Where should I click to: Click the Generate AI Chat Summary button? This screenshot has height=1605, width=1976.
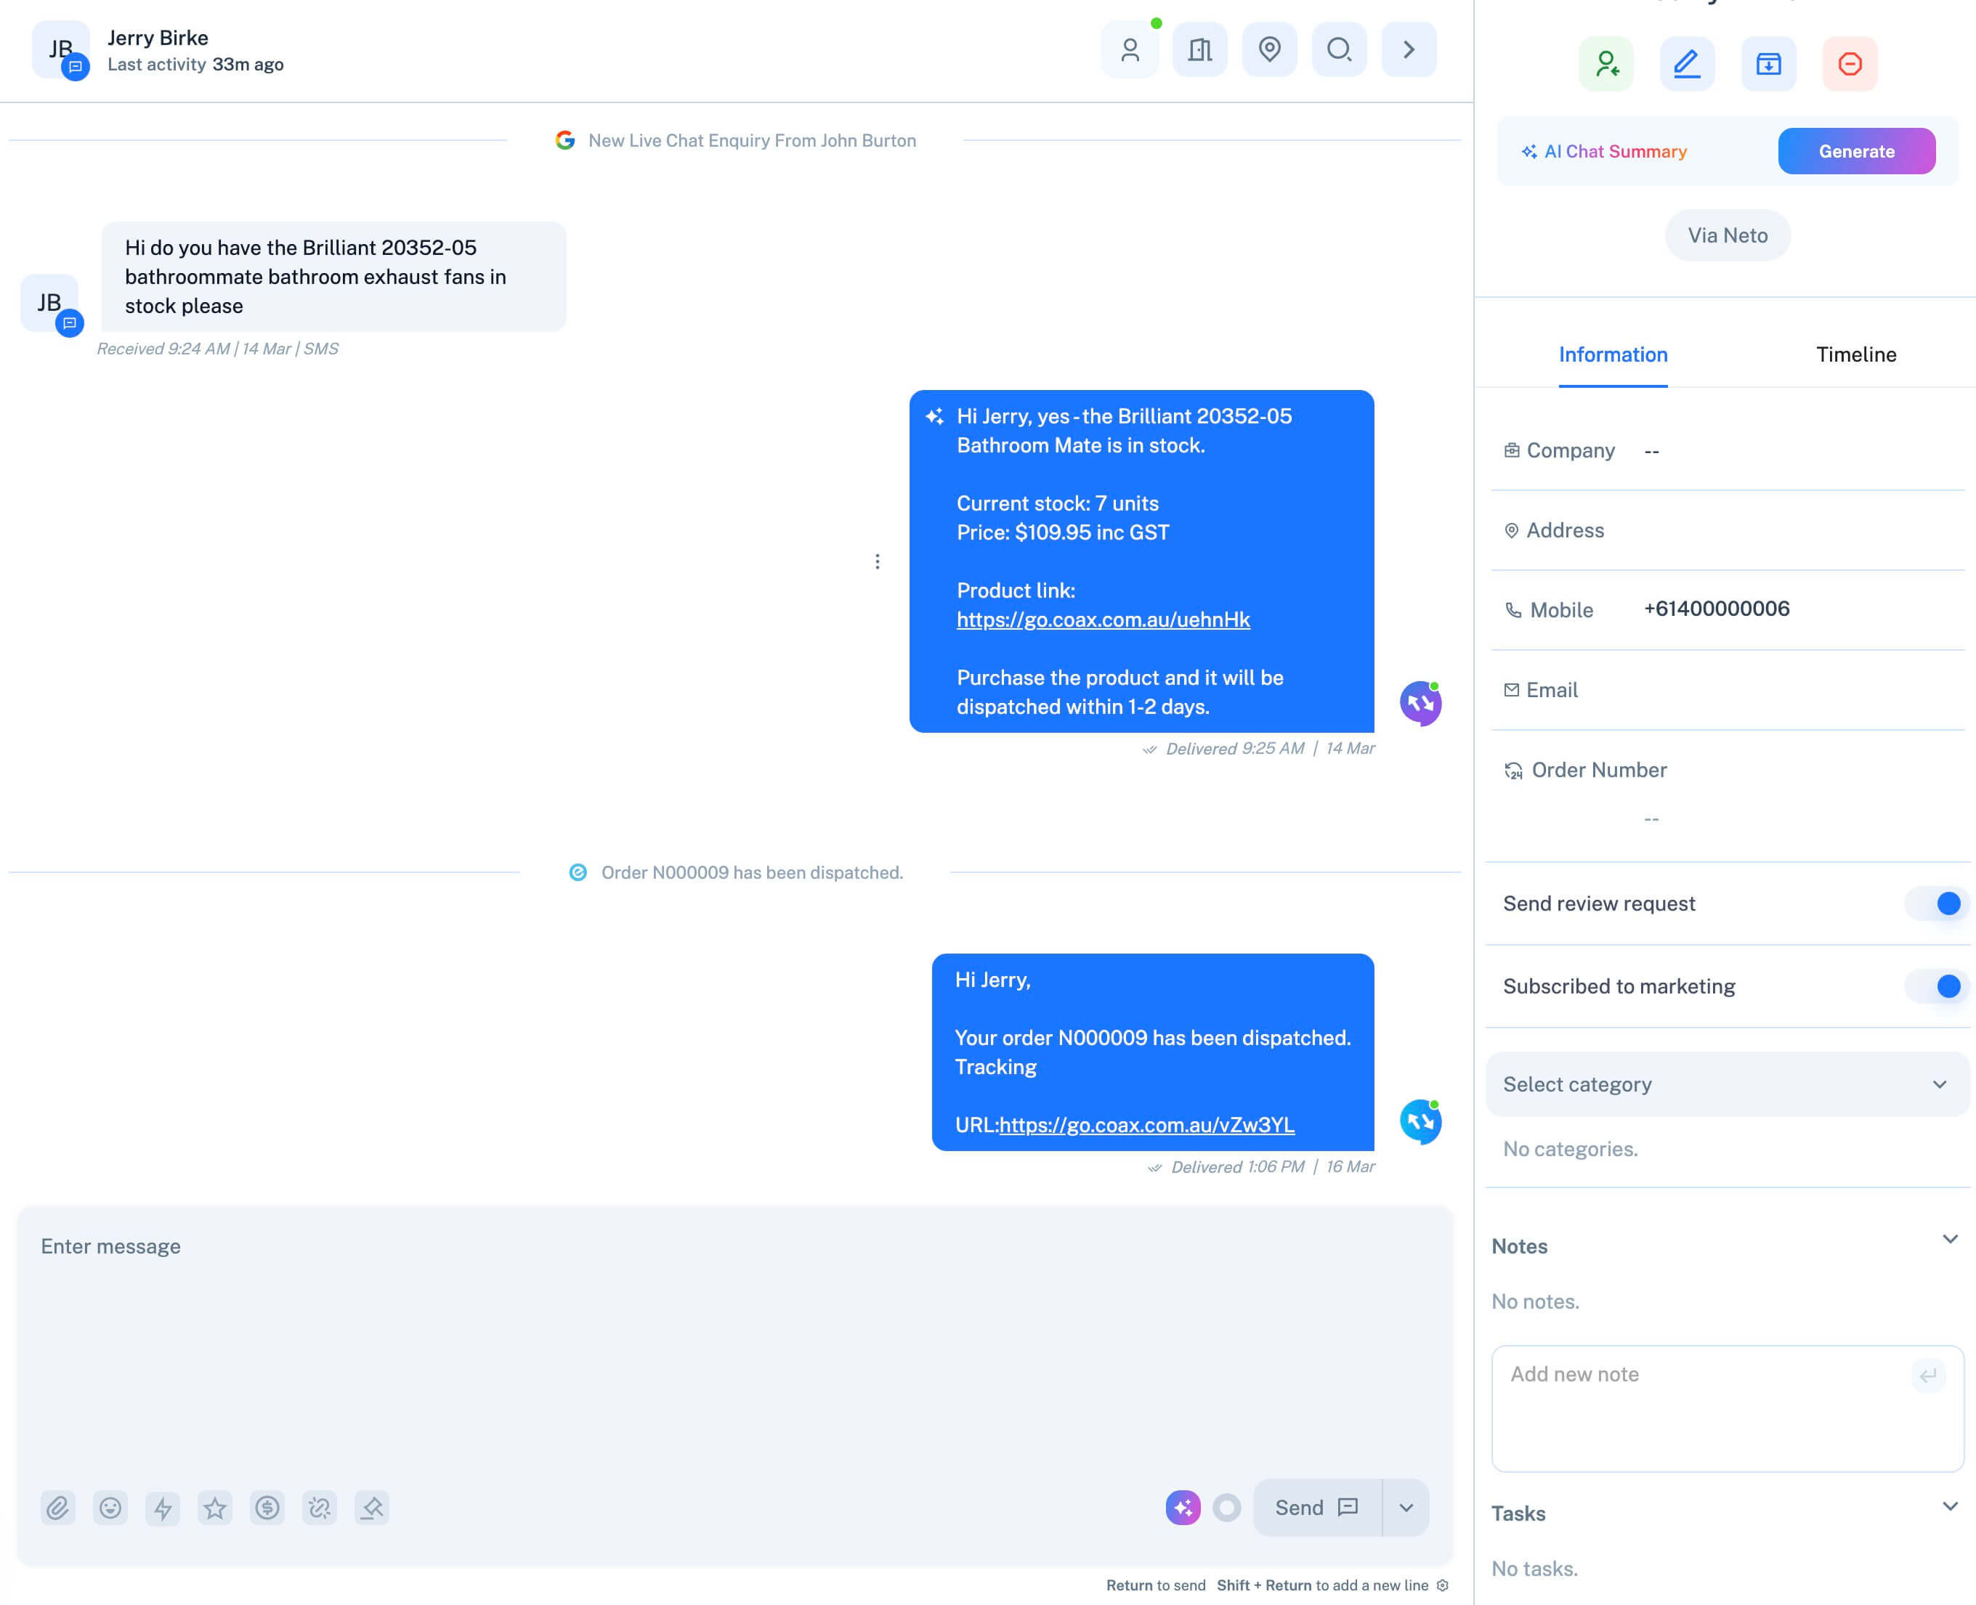[x=1857, y=151]
